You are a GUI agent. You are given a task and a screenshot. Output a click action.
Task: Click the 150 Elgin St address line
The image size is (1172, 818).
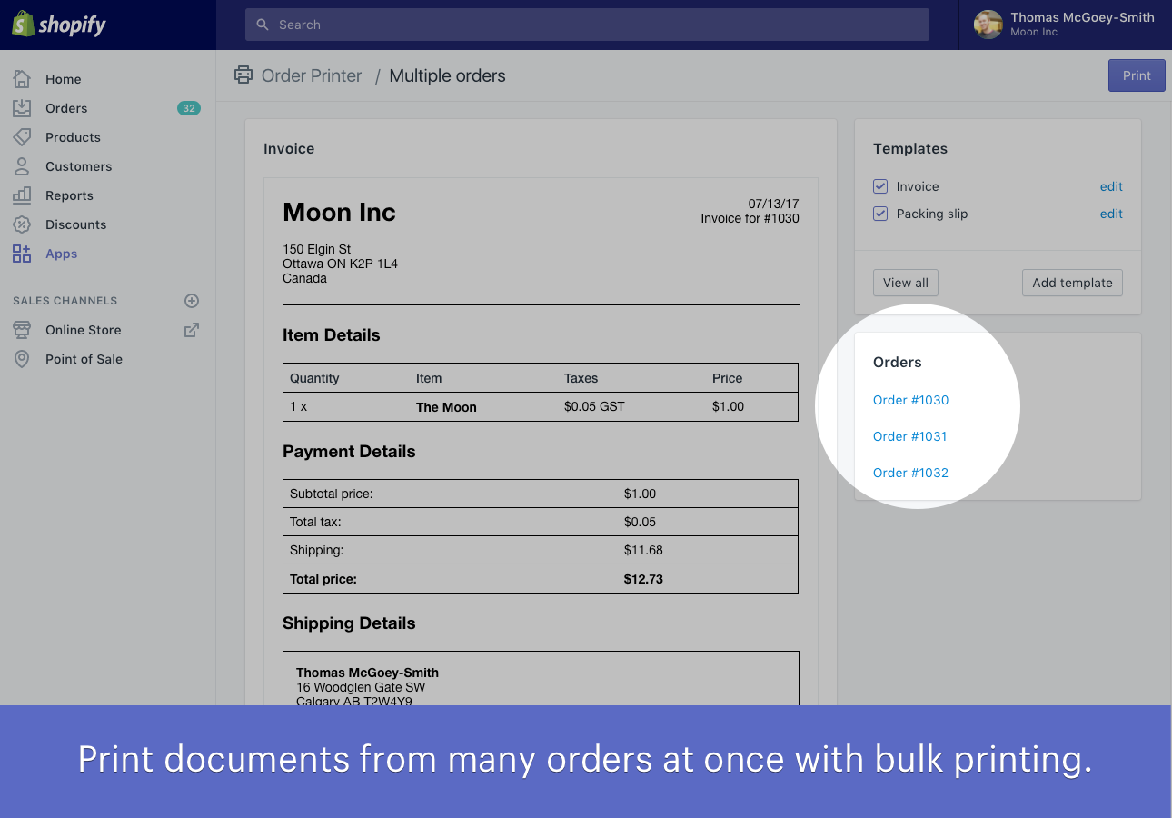point(316,249)
